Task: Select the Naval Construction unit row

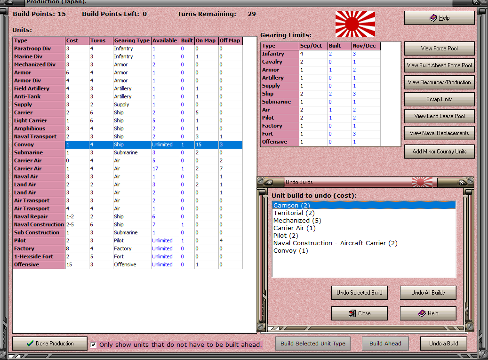Action: tap(128, 224)
